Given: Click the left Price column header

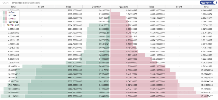Looking at the screenshot, I should click(x=69, y=7).
